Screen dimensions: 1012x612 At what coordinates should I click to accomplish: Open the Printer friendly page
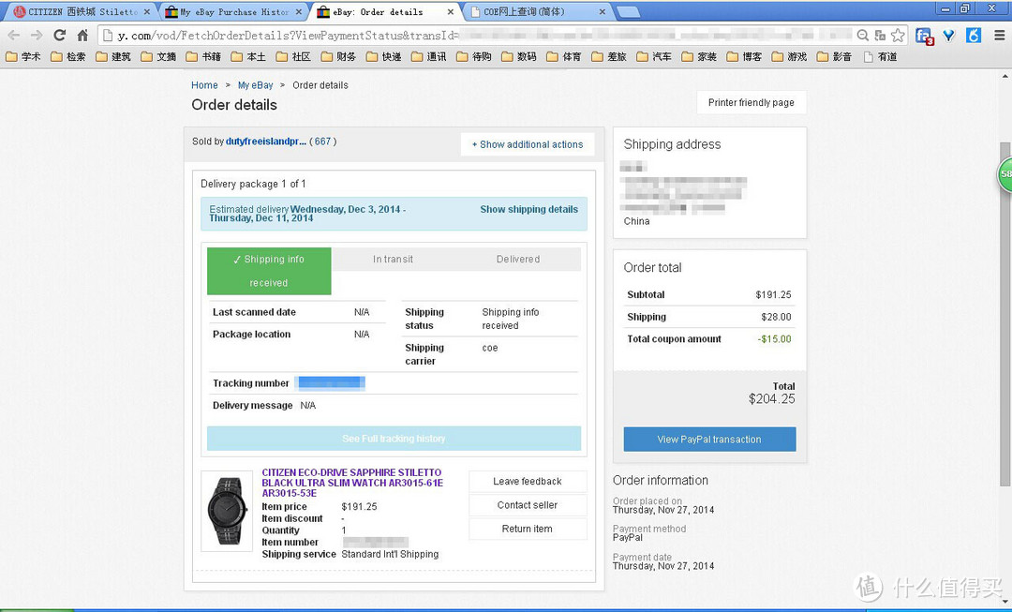[752, 103]
